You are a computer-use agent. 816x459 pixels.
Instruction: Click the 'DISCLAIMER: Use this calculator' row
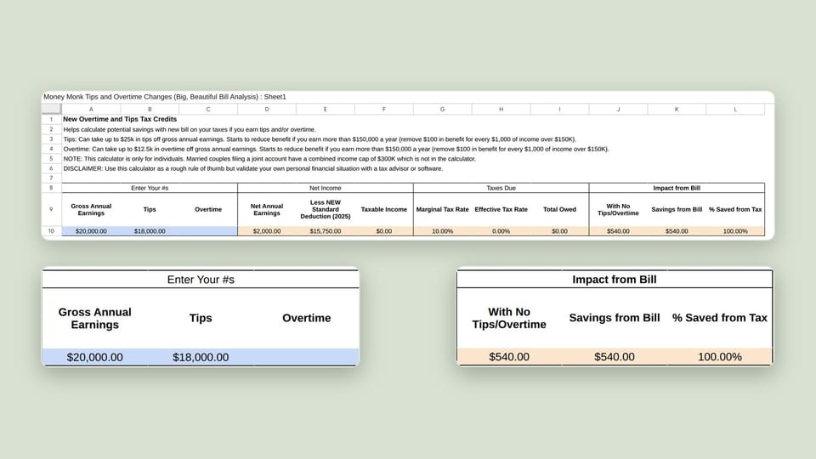(253, 168)
